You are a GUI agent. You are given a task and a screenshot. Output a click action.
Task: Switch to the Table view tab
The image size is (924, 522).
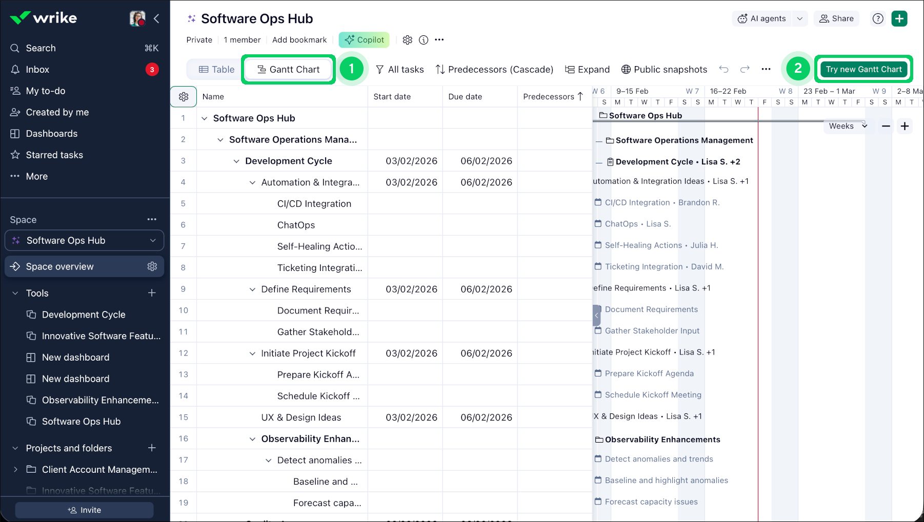[216, 70]
